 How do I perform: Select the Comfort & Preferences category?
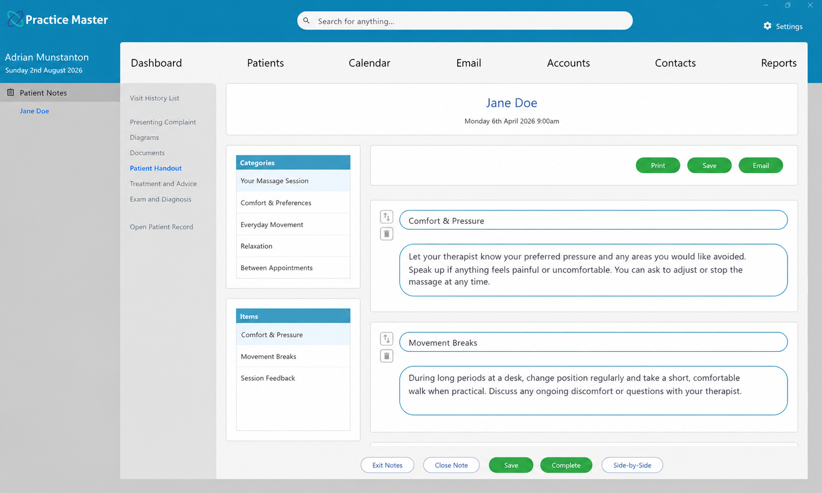click(293, 203)
